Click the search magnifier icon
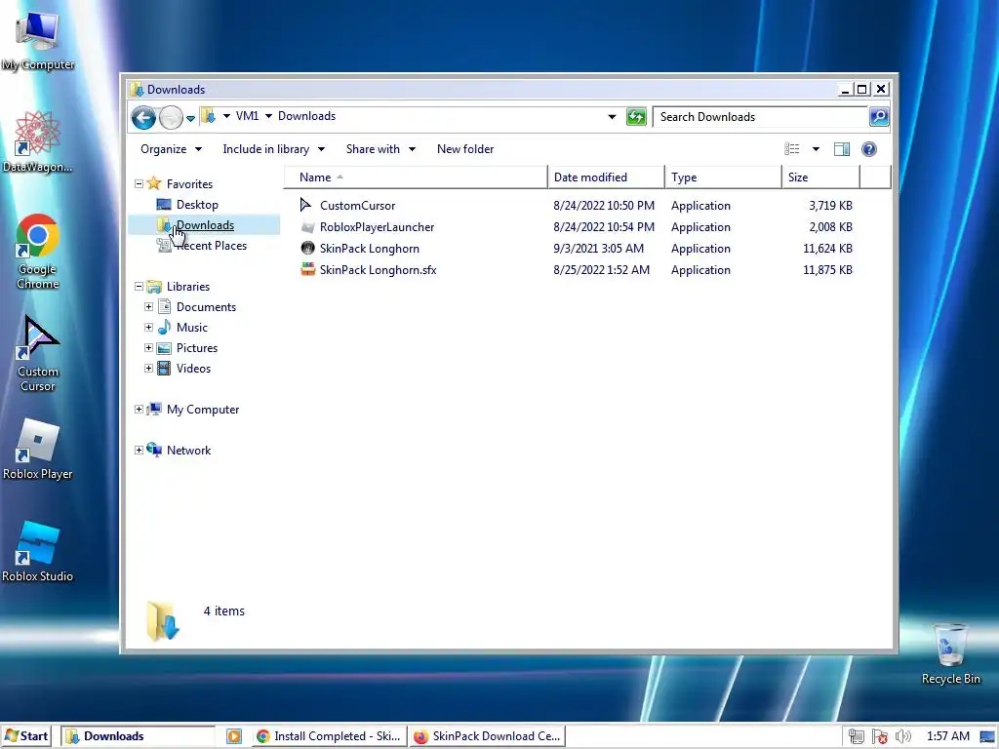Viewport: 999px width, 749px height. (x=879, y=117)
